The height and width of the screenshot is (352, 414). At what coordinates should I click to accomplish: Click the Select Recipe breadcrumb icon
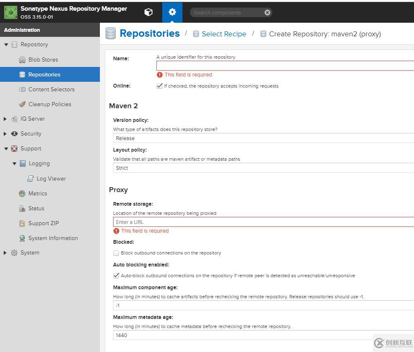[196, 34]
